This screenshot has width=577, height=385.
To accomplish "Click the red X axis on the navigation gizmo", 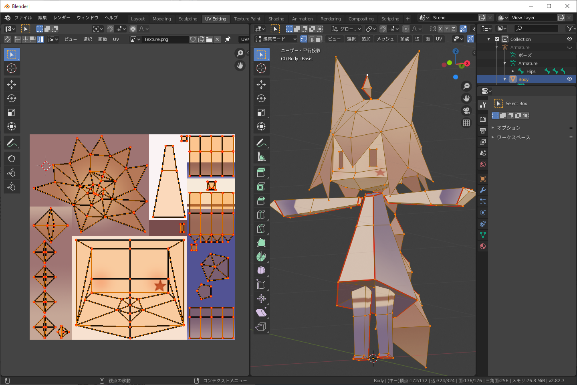I will pyautogui.click(x=467, y=63).
